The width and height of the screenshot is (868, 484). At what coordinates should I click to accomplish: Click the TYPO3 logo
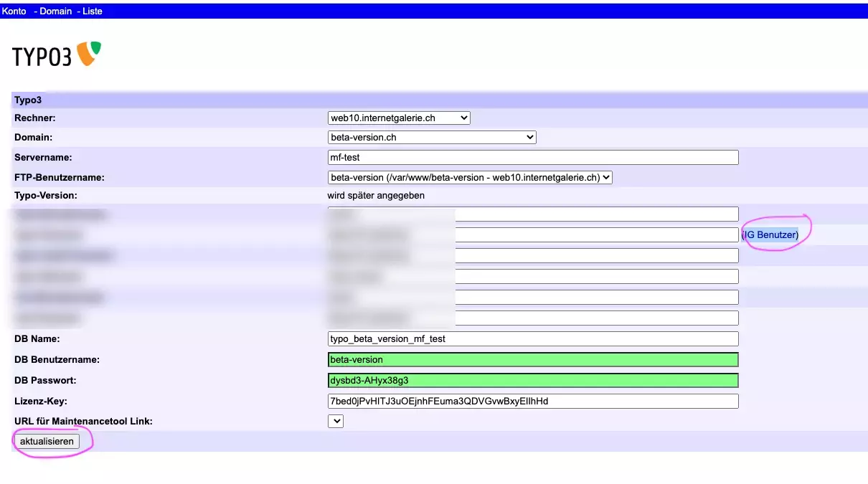[57, 55]
